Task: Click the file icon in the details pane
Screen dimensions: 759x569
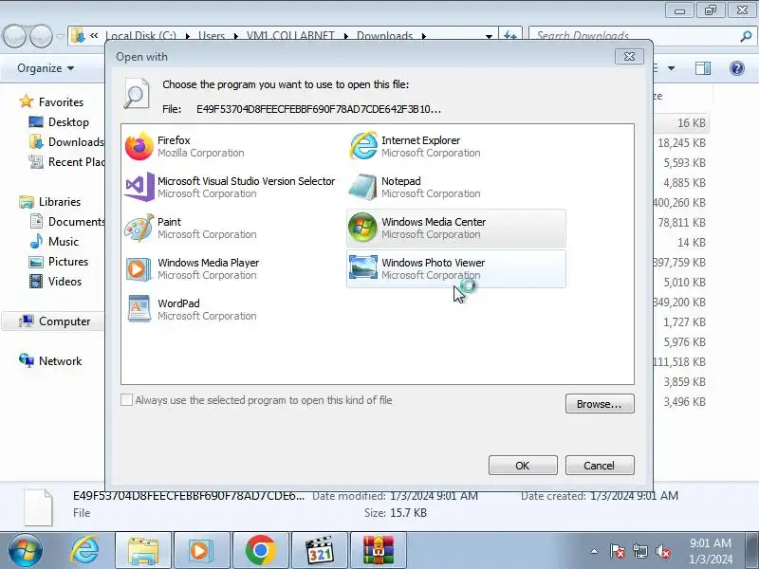Action: click(38, 507)
